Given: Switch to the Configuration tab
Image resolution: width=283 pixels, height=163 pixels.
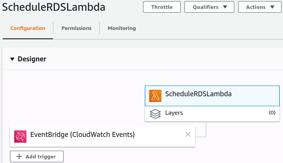Looking at the screenshot, I should tap(28, 28).
